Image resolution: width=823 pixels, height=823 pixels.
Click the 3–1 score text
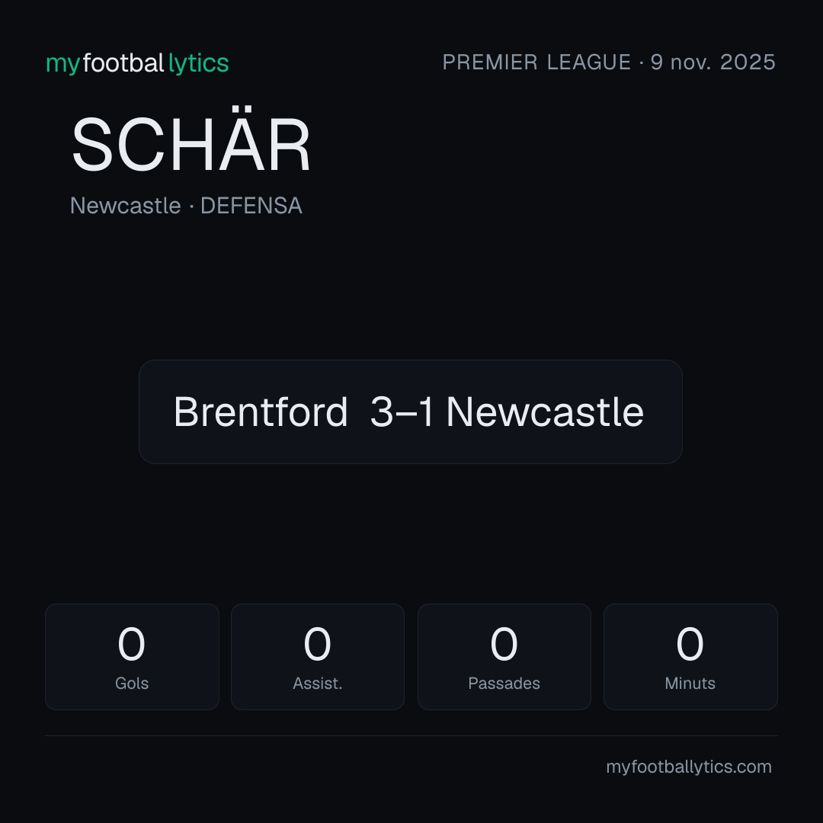(x=402, y=412)
